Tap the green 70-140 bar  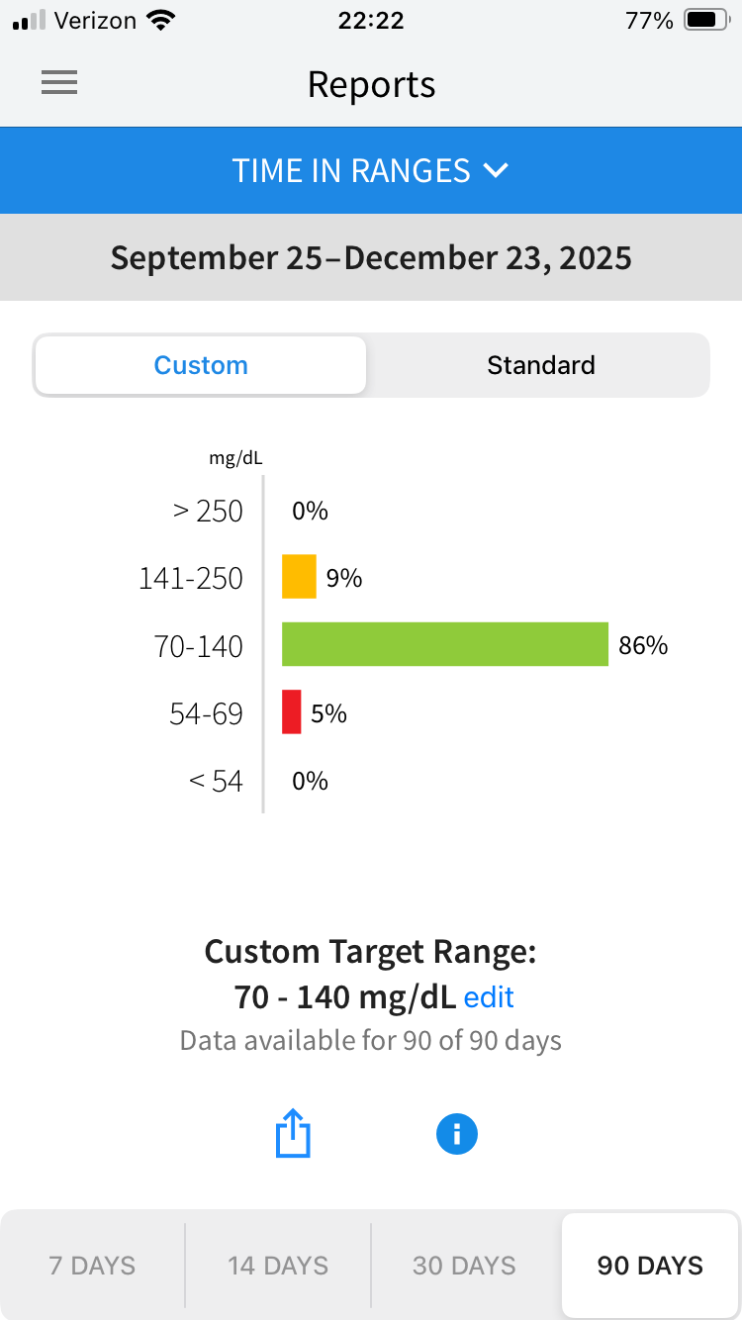tap(444, 644)
